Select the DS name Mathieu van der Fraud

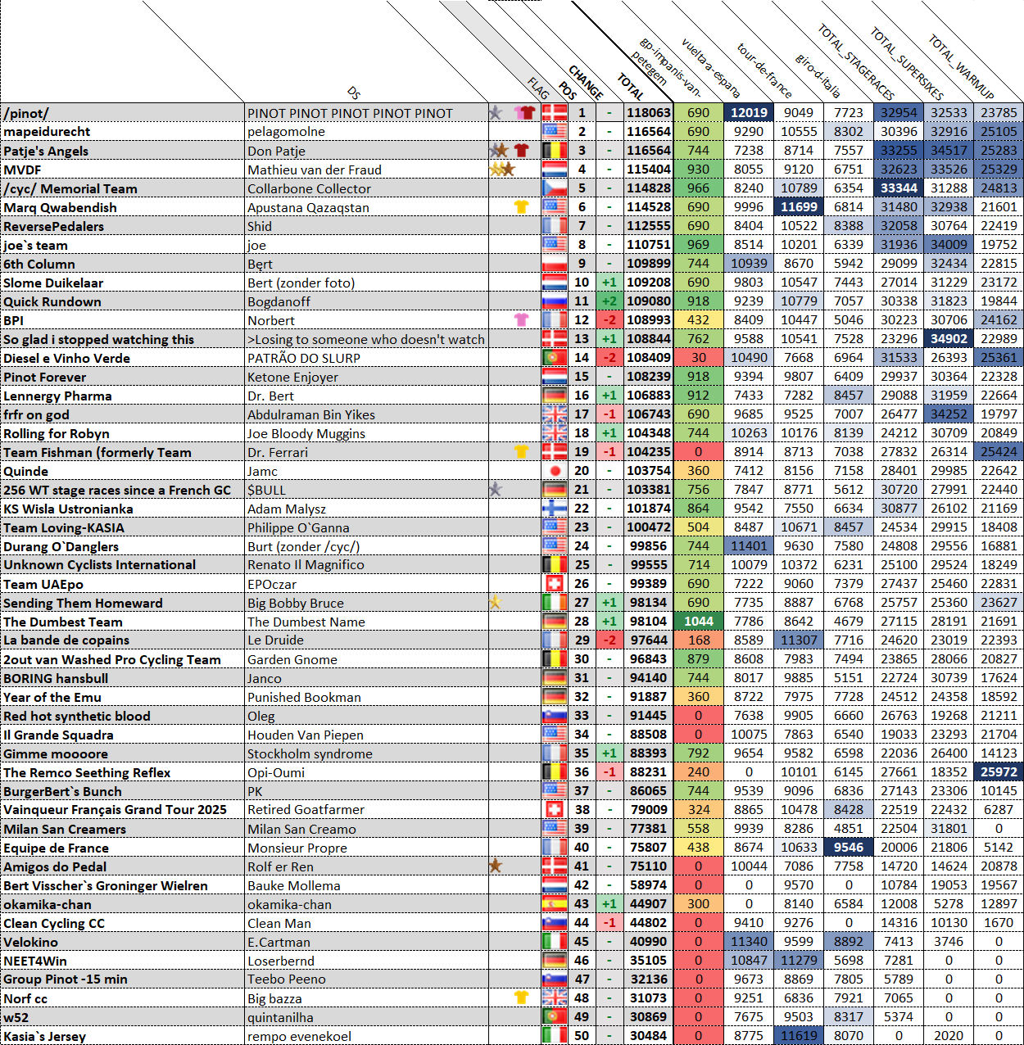[315, 170]
